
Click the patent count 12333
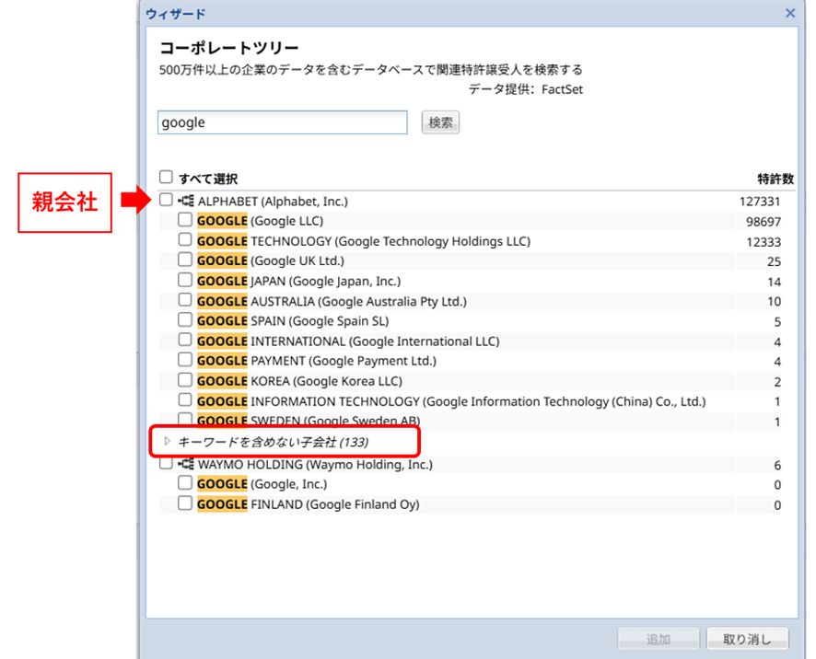[x=764, y=242]
